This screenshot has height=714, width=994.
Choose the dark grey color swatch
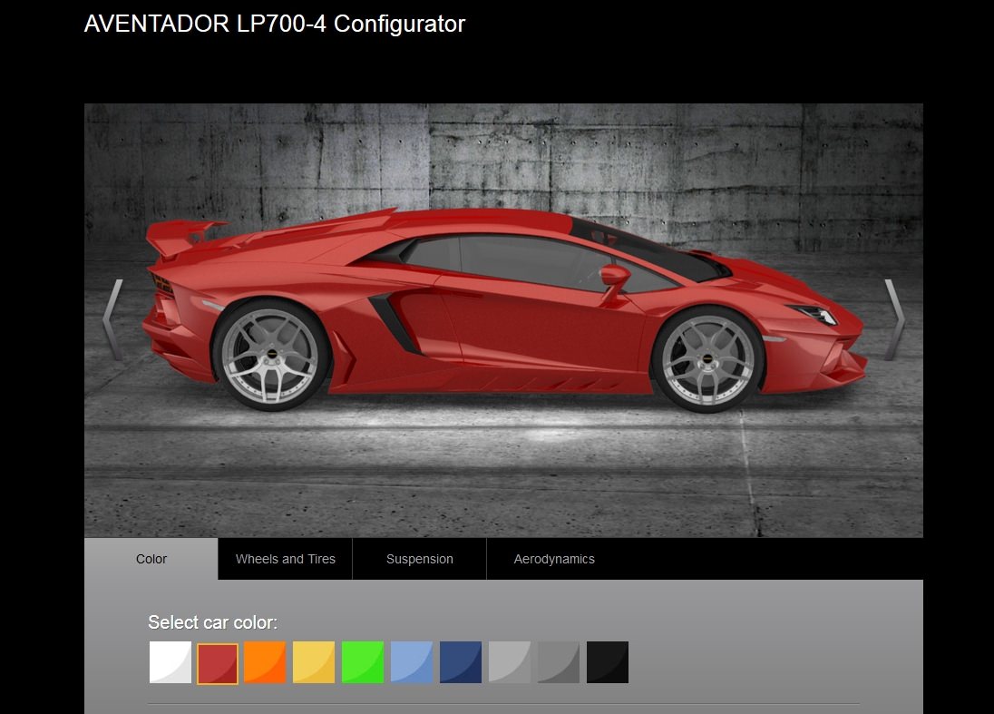click(559, 662)
